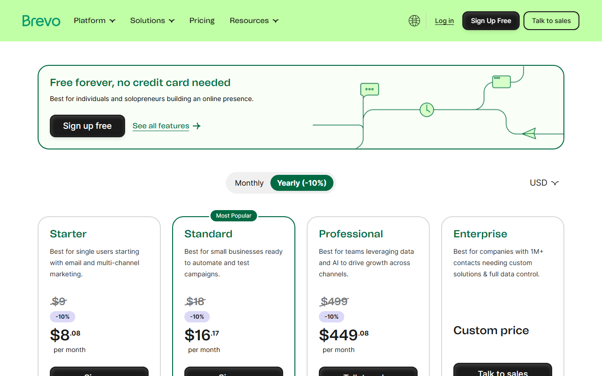602x376 pixels.
Task: Select Yearly (-10%) billing
Action: click(302, 183)
